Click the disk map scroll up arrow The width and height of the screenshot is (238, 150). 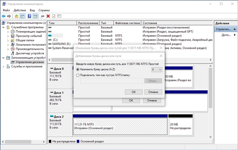[x=211, y=66]
